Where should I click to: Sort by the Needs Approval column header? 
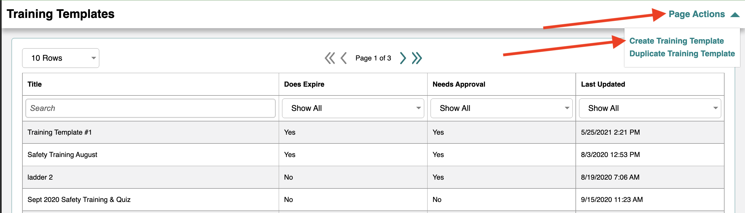(x=459, y=84)
